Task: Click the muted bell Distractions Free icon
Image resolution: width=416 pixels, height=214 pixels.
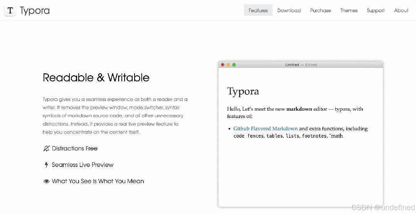Action: click(46, 148)
